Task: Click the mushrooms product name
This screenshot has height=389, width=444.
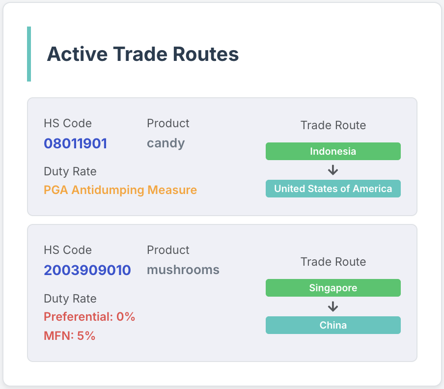Action: pos(183,270)
